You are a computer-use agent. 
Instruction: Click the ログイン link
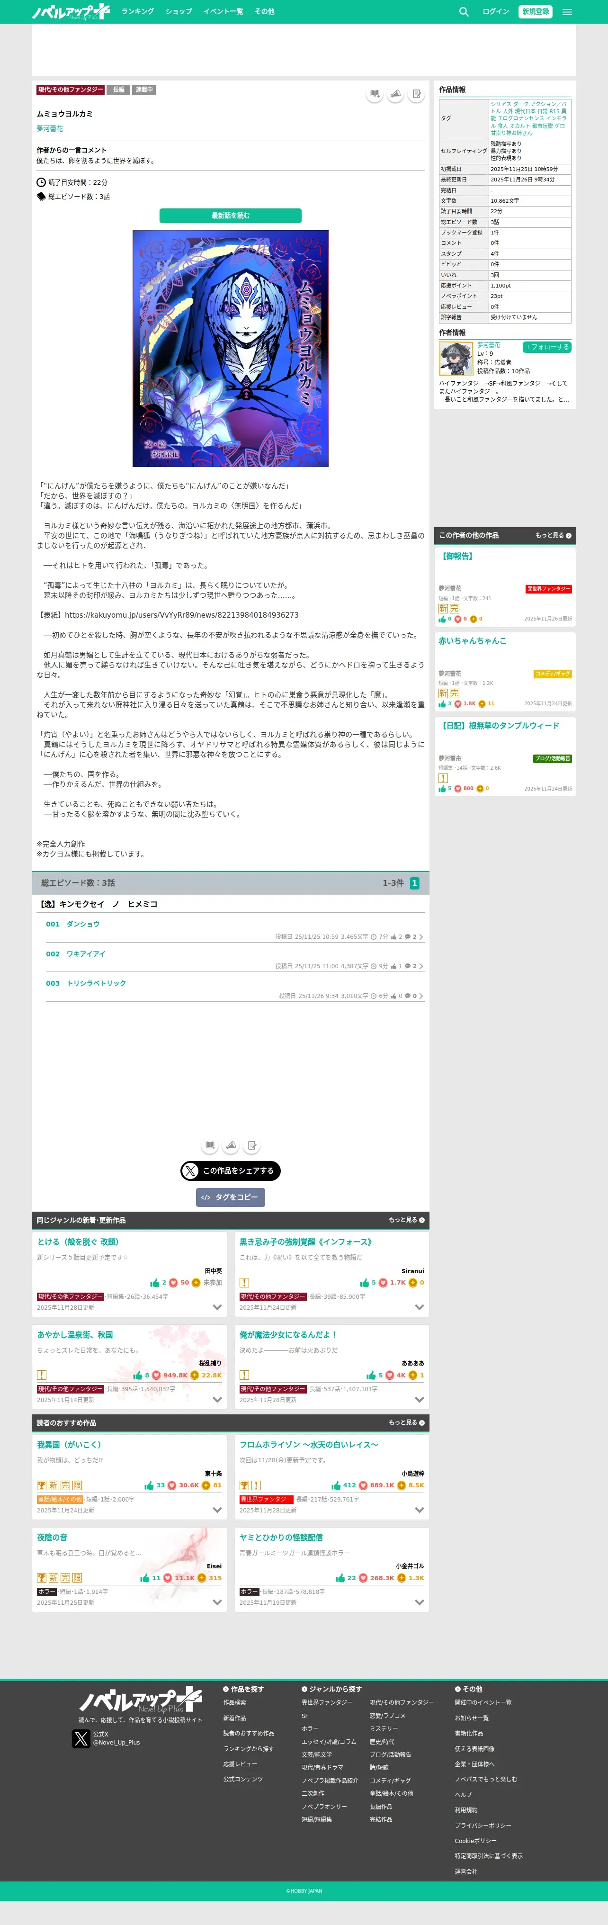[495, 12]
